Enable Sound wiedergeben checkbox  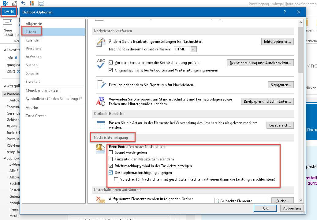(110, 152)
